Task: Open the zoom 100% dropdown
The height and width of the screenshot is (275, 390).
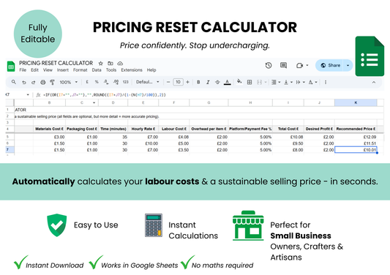Action: click(x=68, y=83)
